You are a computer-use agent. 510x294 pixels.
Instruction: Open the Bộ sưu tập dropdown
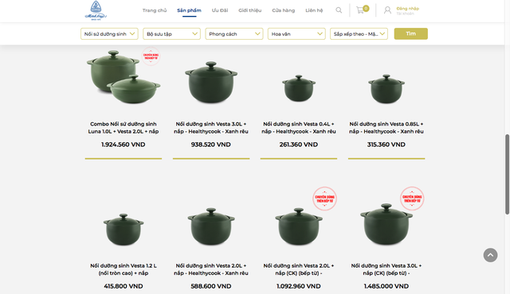[x=172, y=33]
